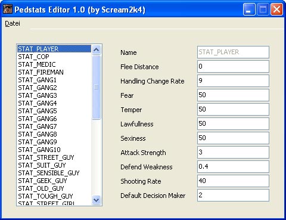Select STAT_GANG4 in the list
The height and width of the screenshot is (220, 286).
pos(54,103)
